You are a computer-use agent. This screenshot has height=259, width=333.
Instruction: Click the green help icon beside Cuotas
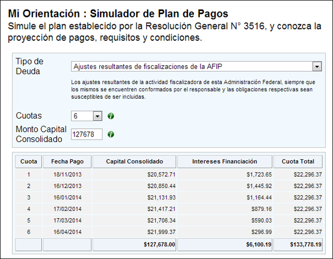(111, 116)
